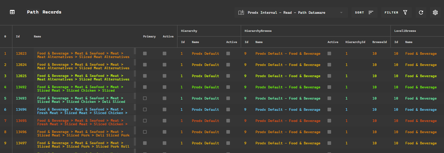Click the sort lines icon

pos(371,12)
